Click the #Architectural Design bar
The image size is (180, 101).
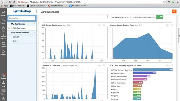click(x=140, y=79)
